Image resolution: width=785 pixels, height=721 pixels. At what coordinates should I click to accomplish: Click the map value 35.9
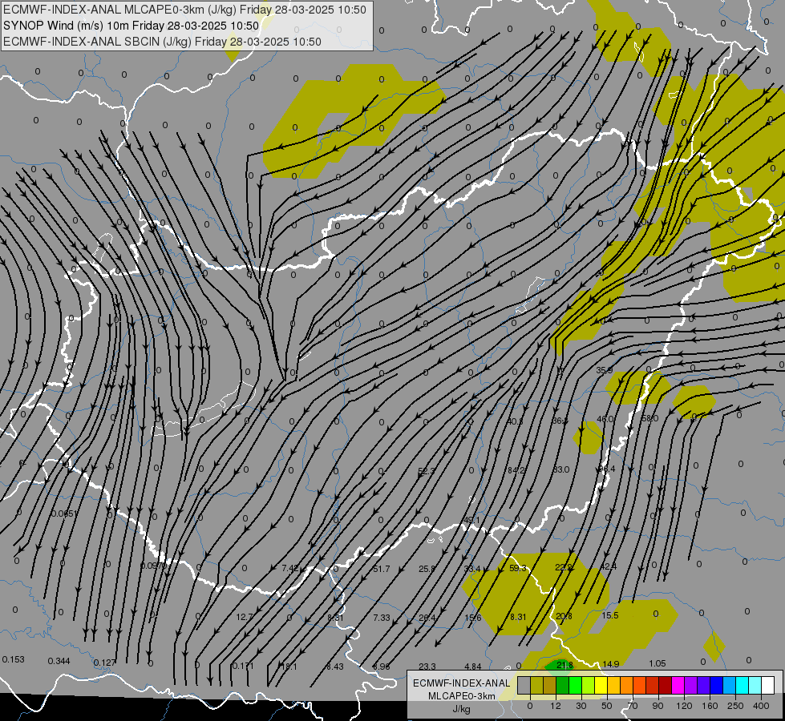point(605,370)
